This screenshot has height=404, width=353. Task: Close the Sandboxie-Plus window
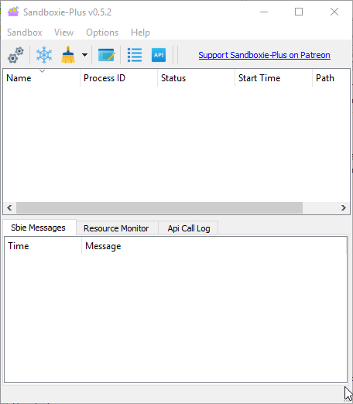pyautogui.click(x=334, y=12)
